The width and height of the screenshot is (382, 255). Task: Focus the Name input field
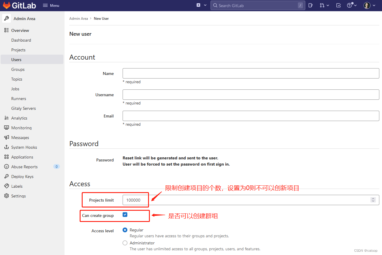click(x=251, y=73)
